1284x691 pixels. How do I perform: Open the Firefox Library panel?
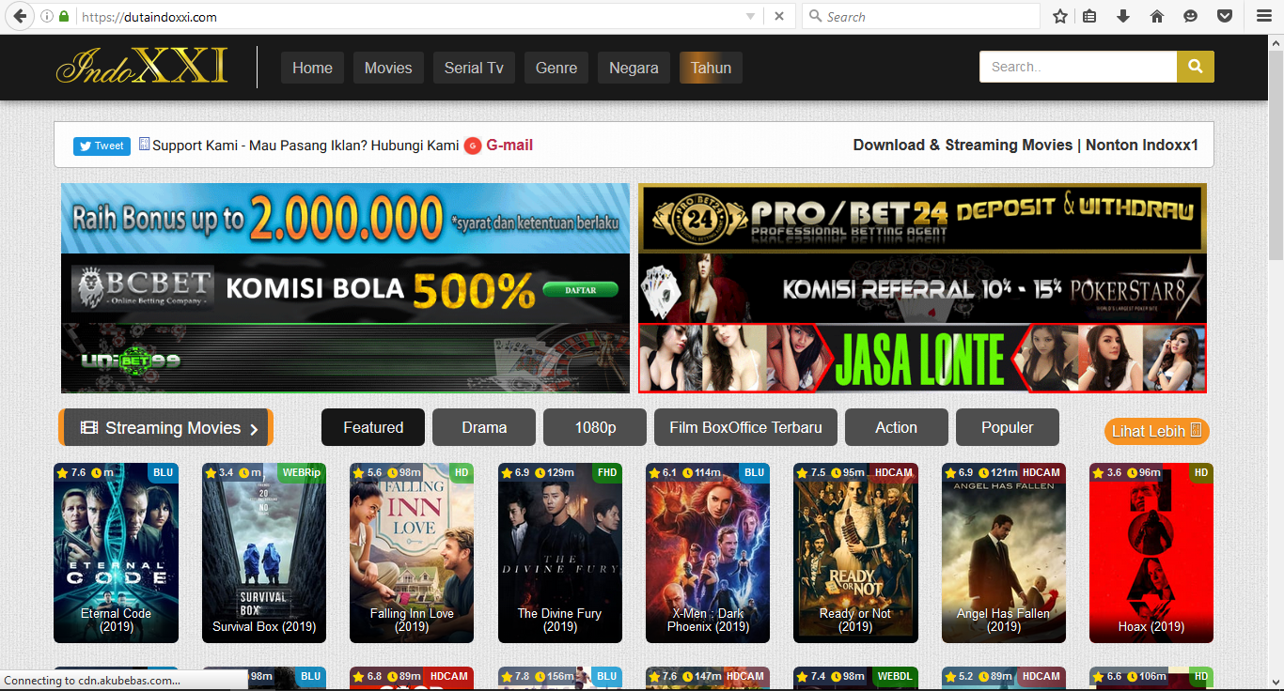pos(1088,16)
